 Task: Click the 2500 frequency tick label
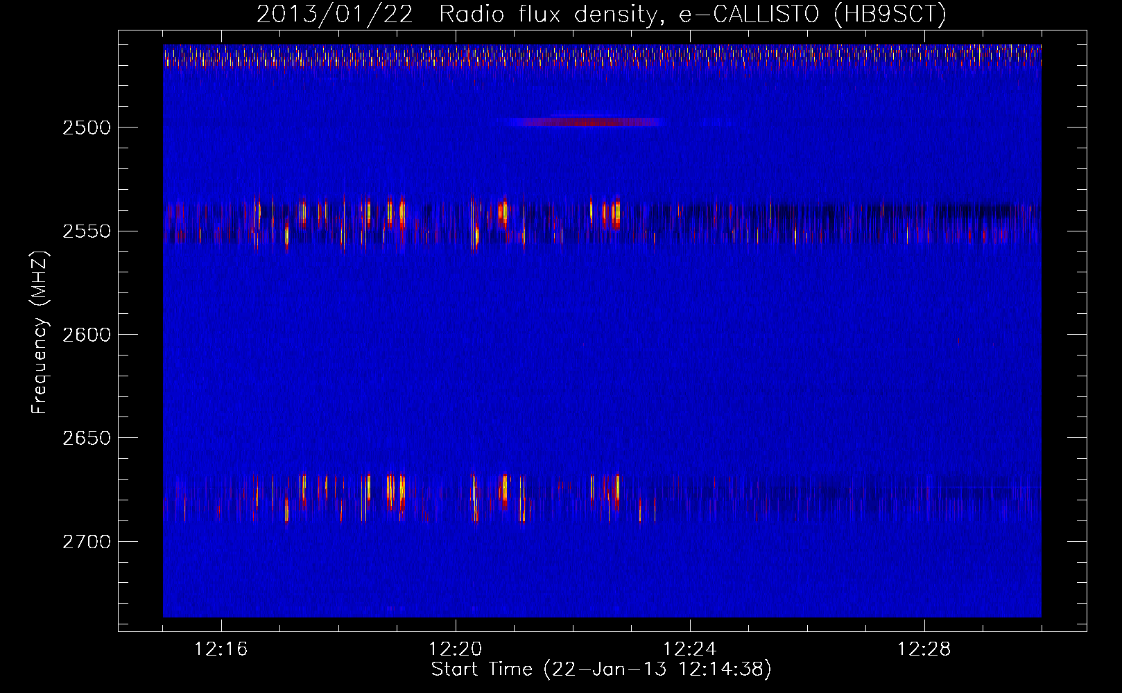point(87,128)
